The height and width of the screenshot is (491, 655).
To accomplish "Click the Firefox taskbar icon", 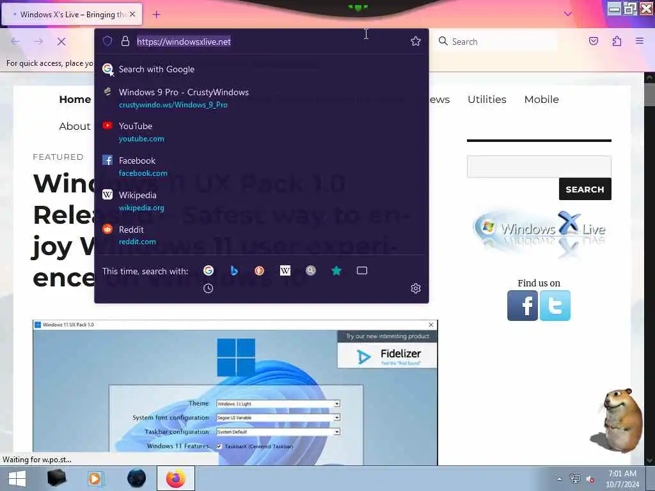I will coord(176,478).
